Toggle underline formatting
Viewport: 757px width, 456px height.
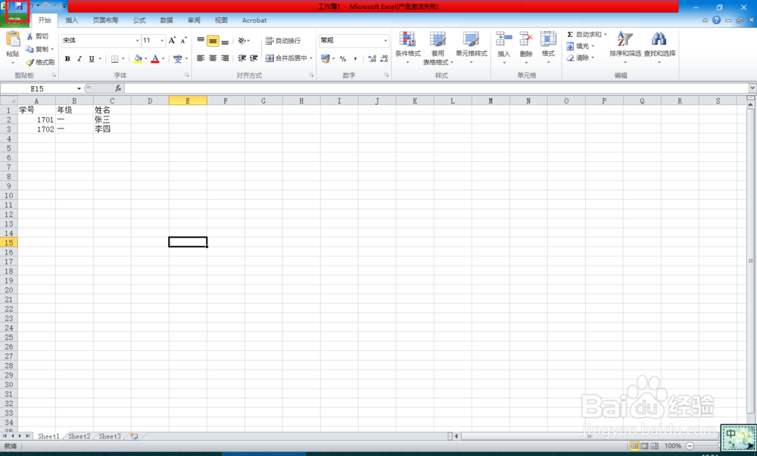(92, 59)
